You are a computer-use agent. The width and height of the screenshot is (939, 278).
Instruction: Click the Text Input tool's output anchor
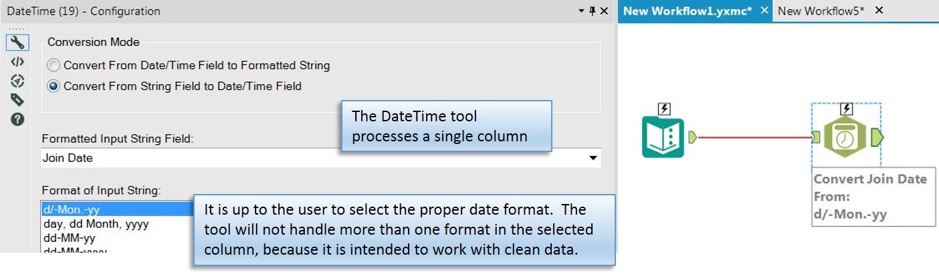pyautogui.click(x=692, y=137)
